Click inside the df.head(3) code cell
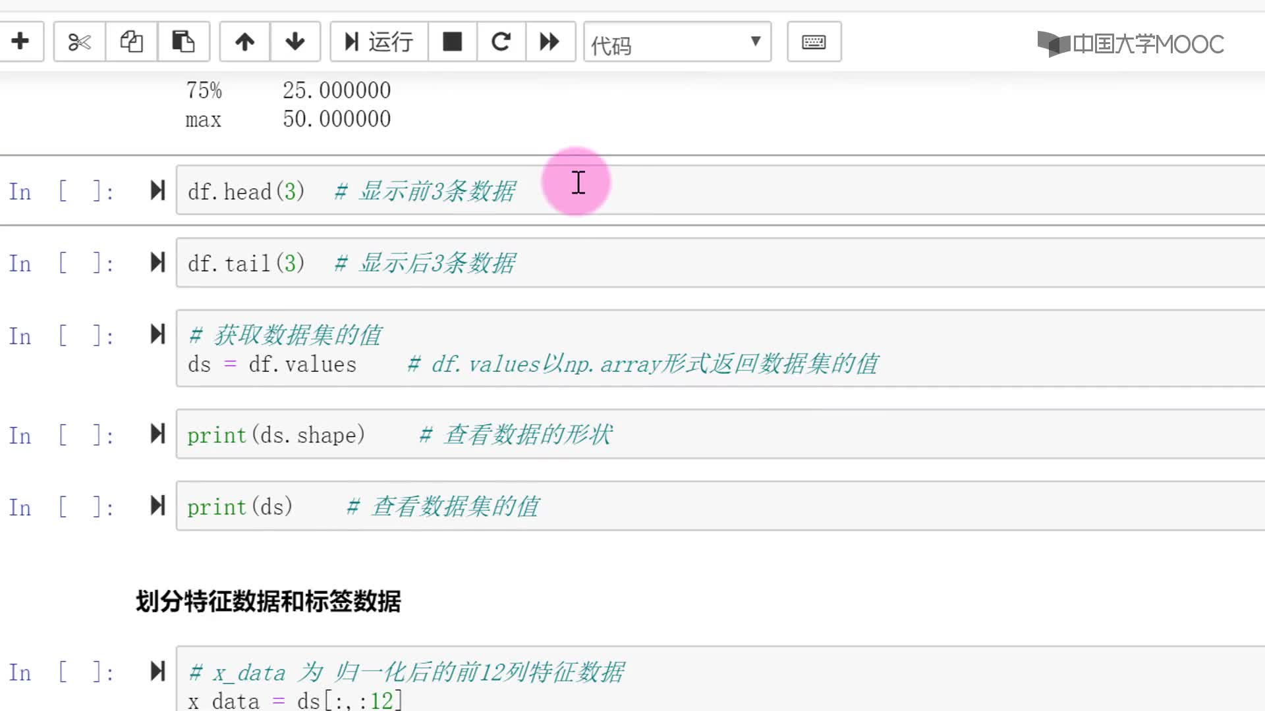This screenshot has width=1265, height=711. 720,190
